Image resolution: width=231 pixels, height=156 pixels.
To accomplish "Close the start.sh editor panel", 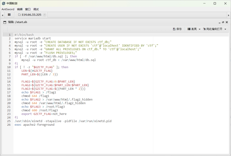I will click(x=227, y=22).
